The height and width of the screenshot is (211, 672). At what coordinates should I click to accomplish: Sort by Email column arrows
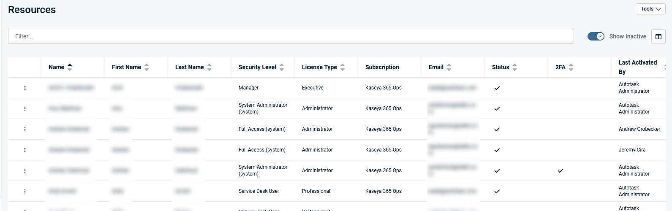[x=449, y=67]
